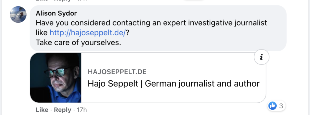Click the question mark after the URL
Viewport: 310px width, 115px height.
tap(127, 33)
